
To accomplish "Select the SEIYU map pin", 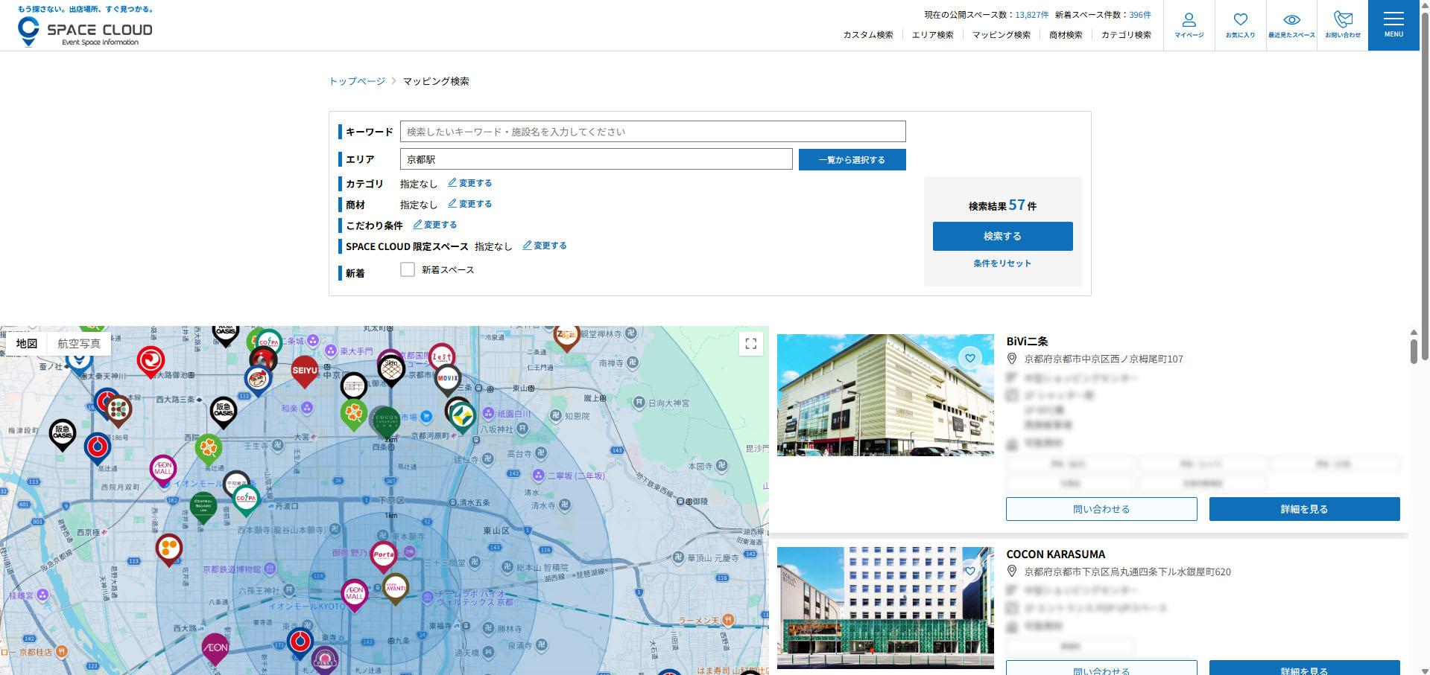I will [x=304, y=371].
